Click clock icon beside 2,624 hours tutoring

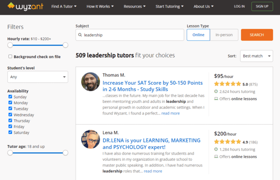216,92
